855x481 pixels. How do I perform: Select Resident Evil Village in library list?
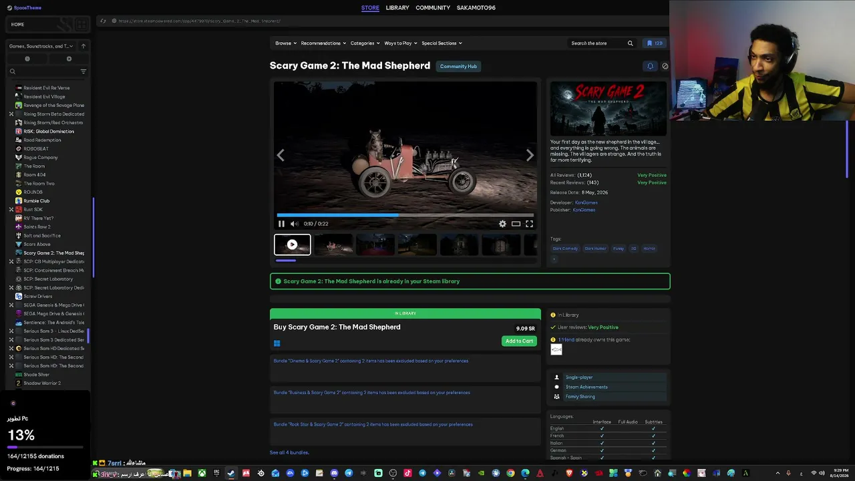pyautogui.click(x=44, y=97)
